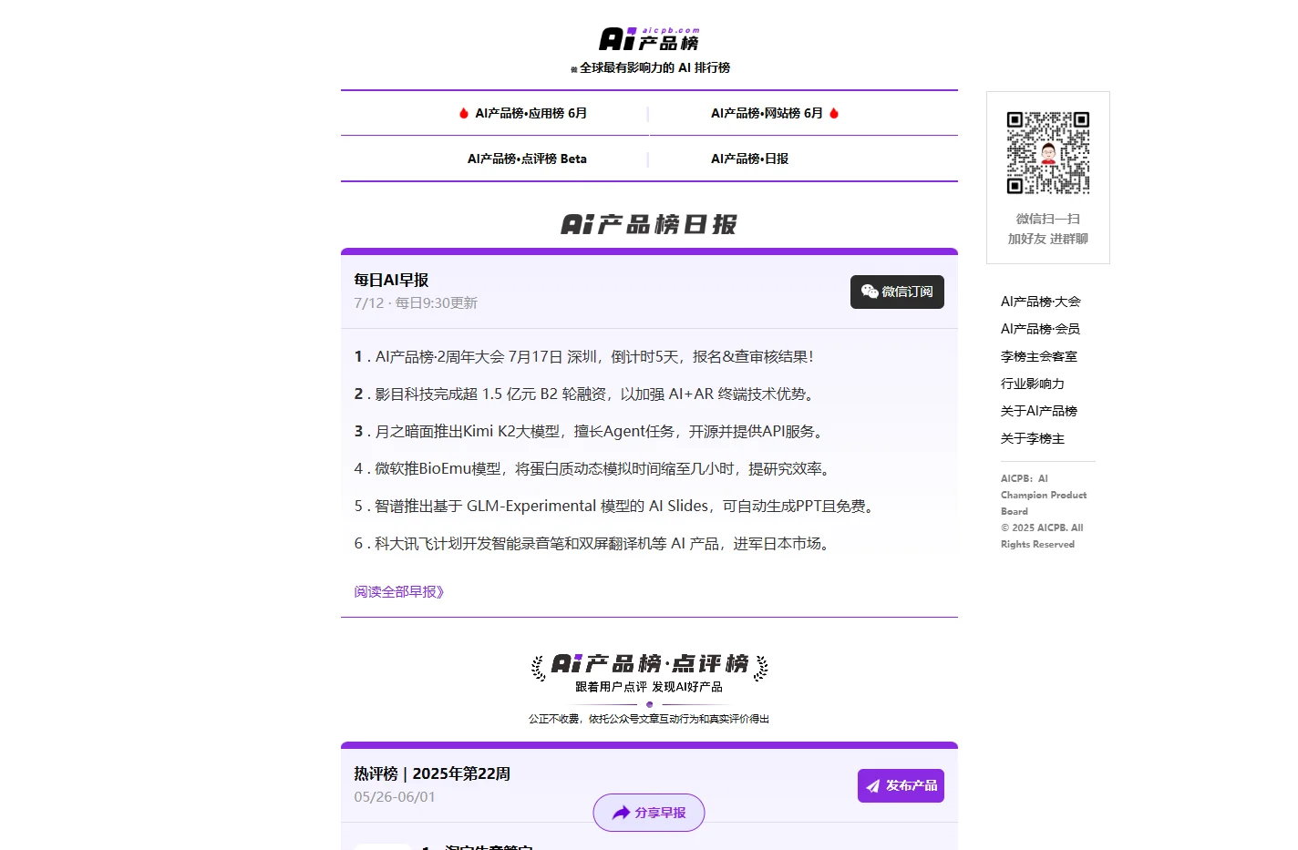Open AI产品榜•应用榜 6月 tab

(x=531, y=113)
